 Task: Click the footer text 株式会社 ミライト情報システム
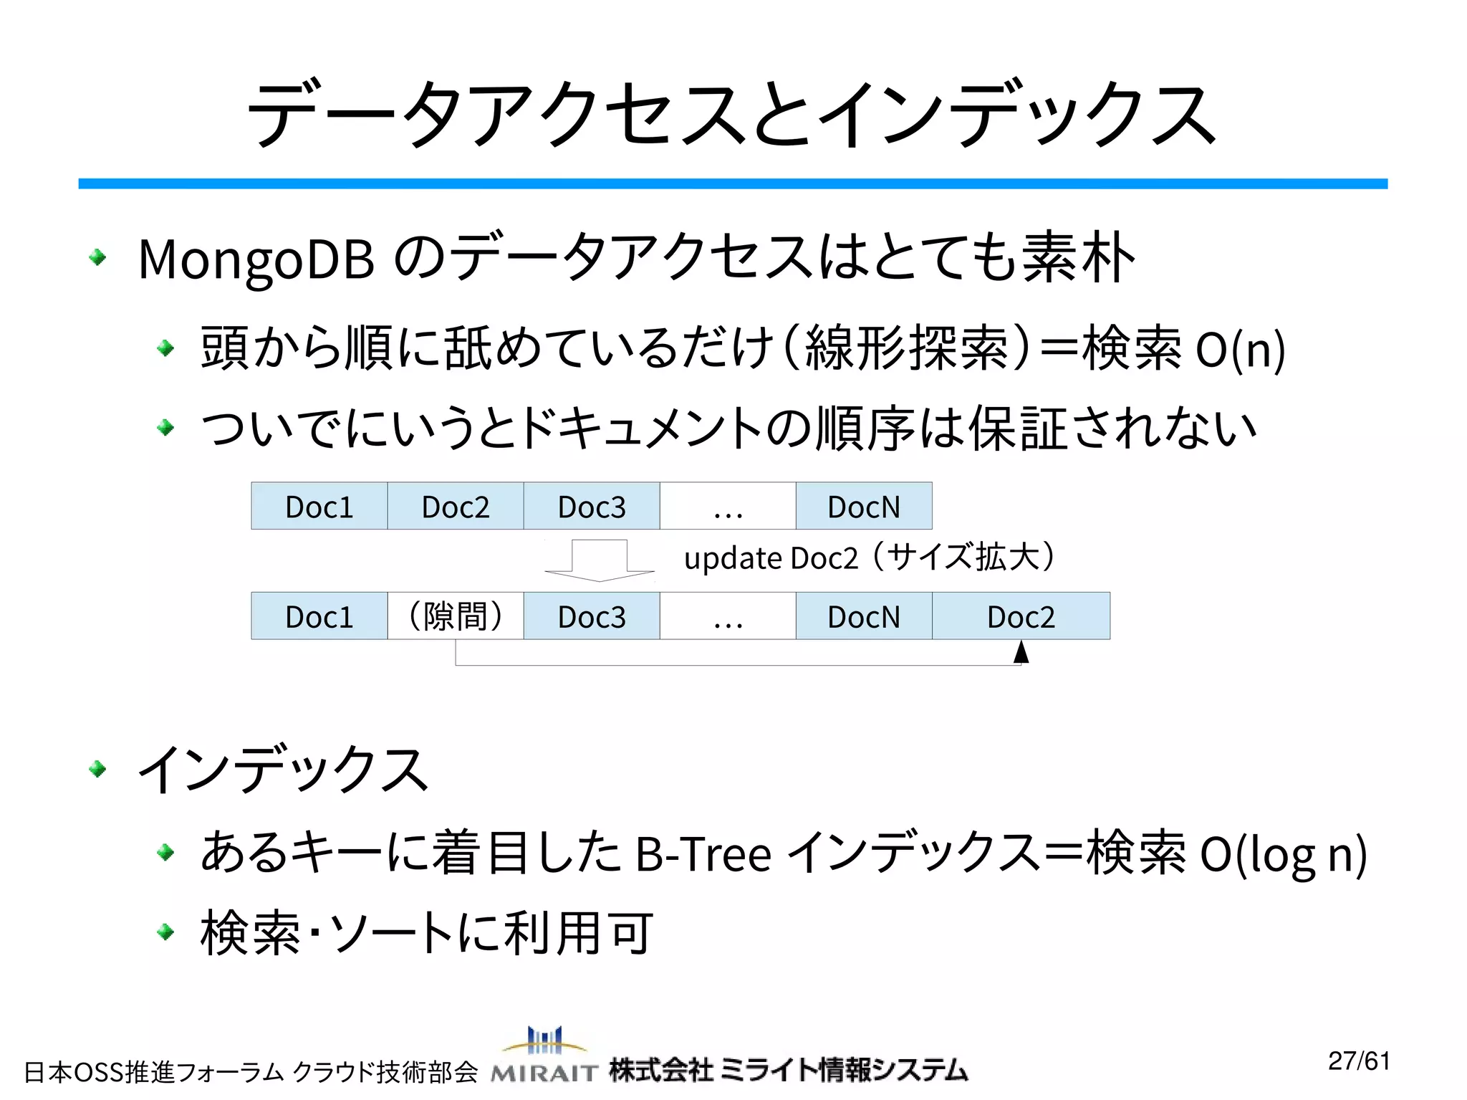click(x=788, y=1070)
